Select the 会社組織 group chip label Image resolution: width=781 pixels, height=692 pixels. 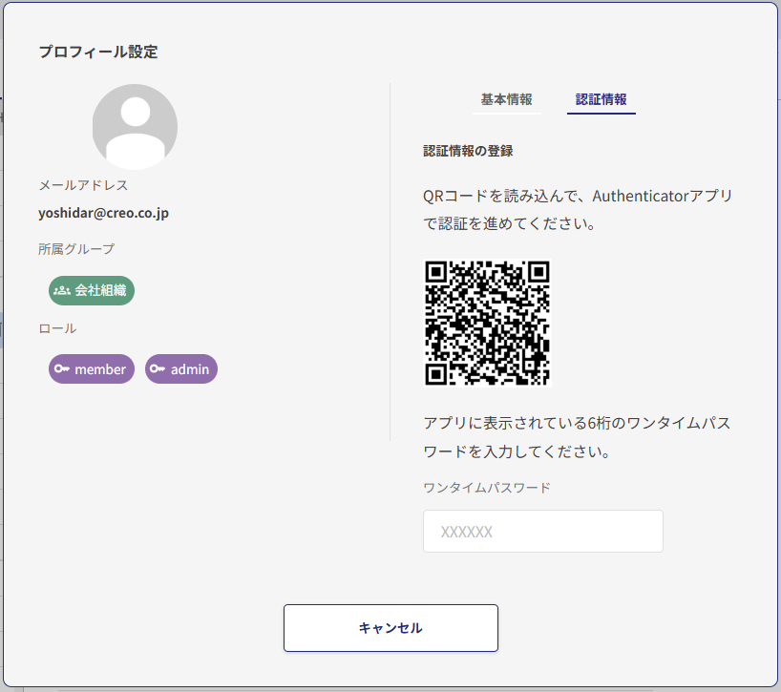[x=100, y=290]
